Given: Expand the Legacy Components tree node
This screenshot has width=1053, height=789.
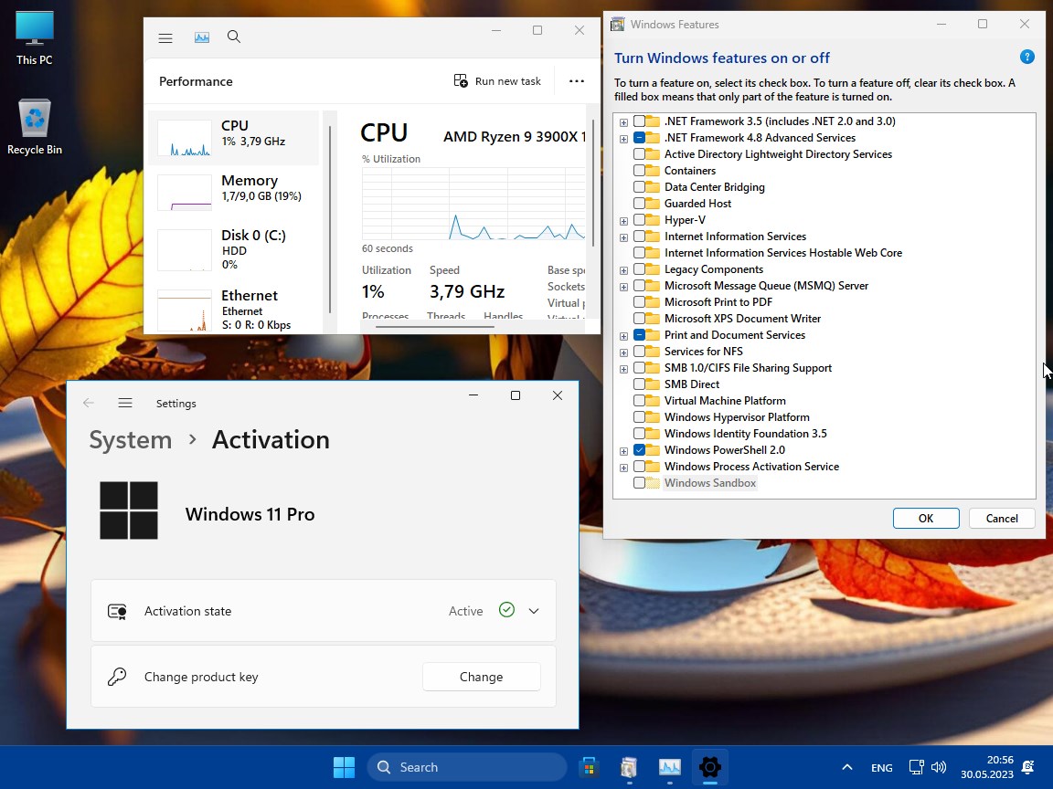Looking at the screenshot, I should 623,270.
